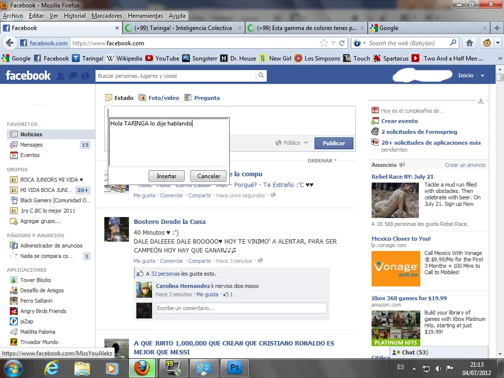Open the ORDENAR sort dropdown
The height and width of the screenshot is (378, 504).
tap(322, 160)
